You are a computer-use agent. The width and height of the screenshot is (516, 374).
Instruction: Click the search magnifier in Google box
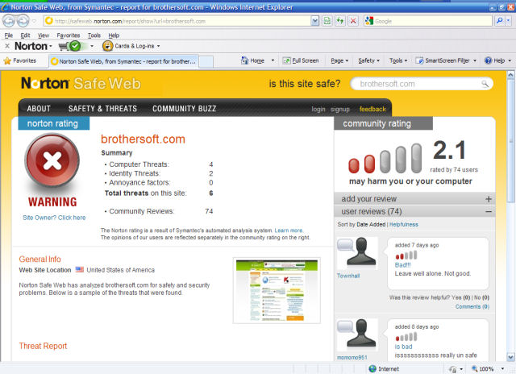[x=500, y=20]
